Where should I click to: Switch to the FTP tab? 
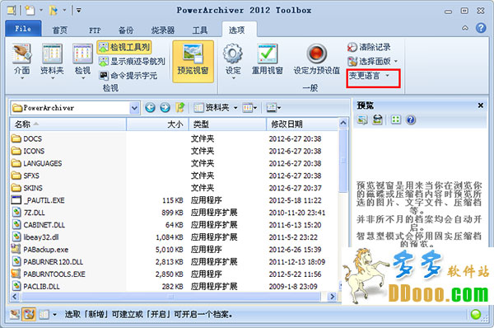point(95,30)
